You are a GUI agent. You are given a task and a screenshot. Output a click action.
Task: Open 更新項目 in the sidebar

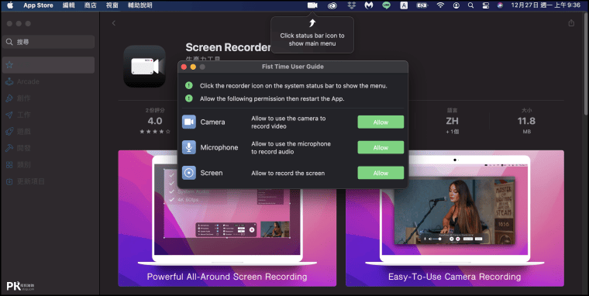coord(49,181)
